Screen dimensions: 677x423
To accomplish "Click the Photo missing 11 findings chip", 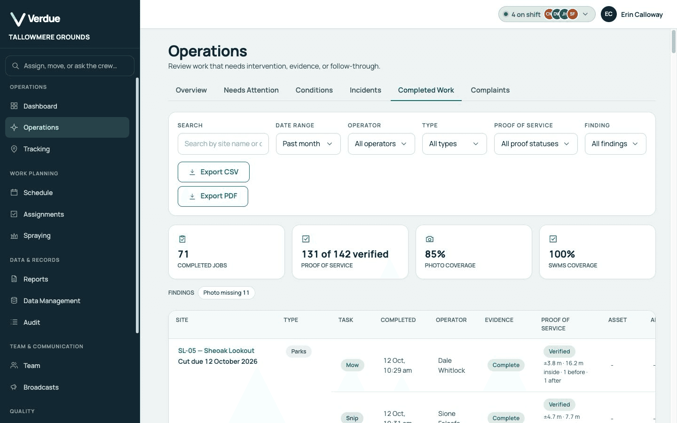I will (x=226, y=293).
